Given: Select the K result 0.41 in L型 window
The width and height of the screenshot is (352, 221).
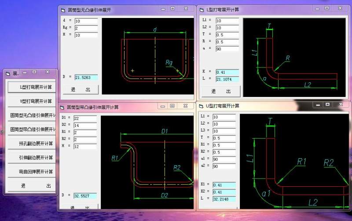Looking at the screenshot, I should [227, 72].
